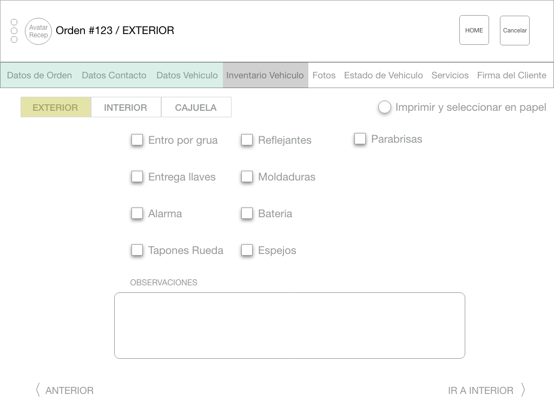
Task: Go to Estado de Vehiculo step
Action: click(x=384, y=76)
